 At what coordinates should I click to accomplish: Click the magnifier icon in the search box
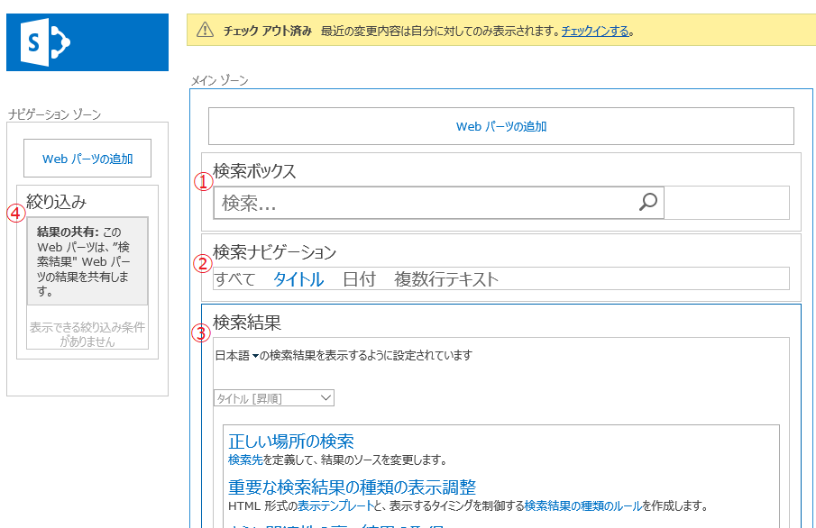pyautogui.click(x=647, y=203)
